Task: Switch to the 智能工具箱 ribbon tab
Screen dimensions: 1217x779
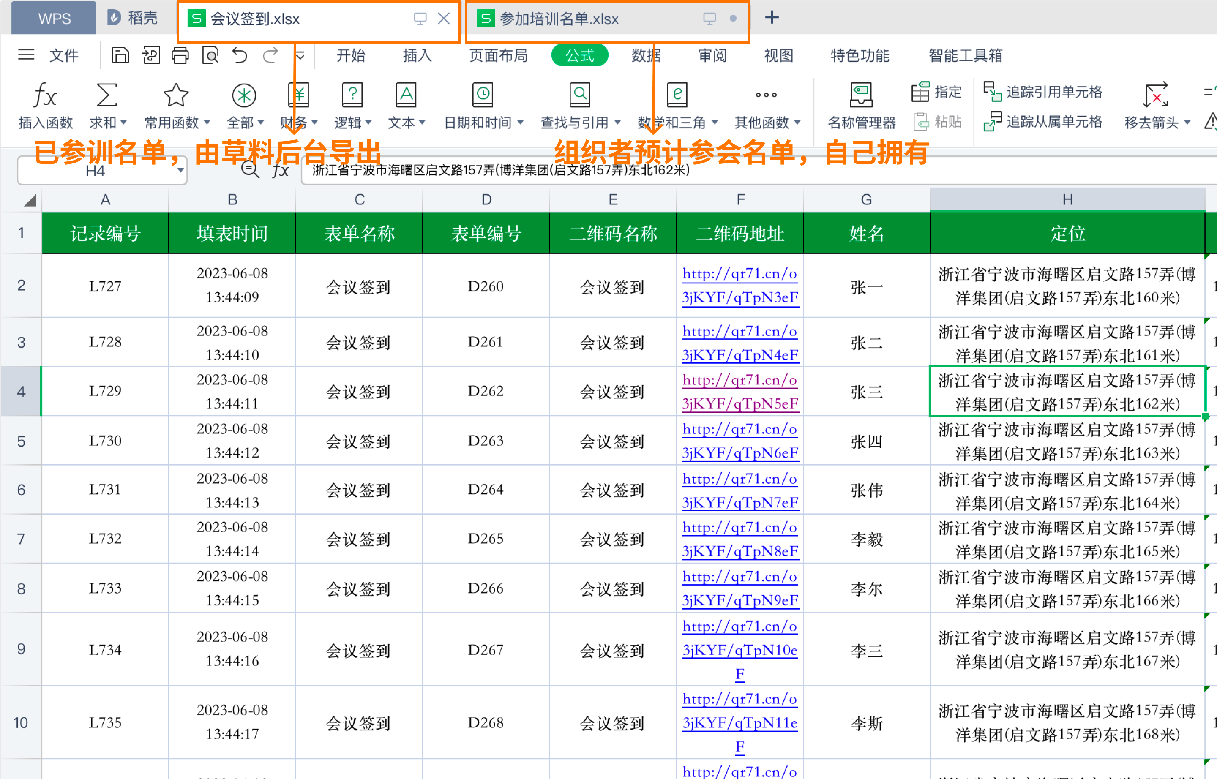Action: pyautogui.click(x=965, y=55)
